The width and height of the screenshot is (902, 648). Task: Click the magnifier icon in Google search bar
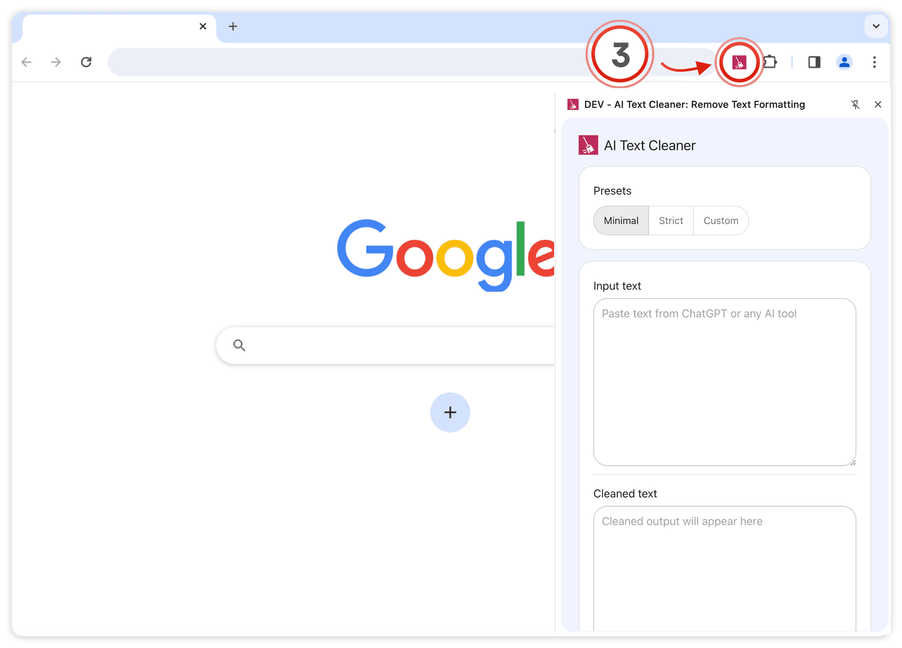point(239,345)
